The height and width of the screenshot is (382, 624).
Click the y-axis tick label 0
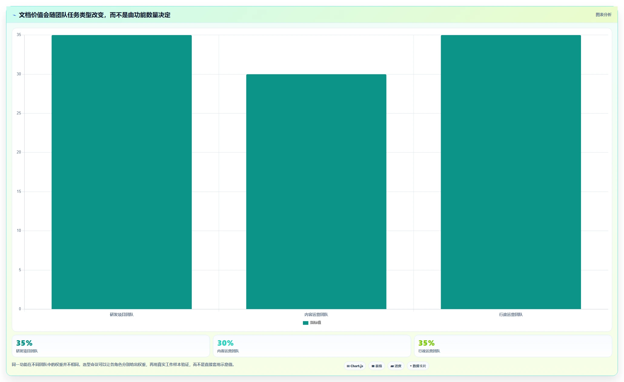point(20,309)
